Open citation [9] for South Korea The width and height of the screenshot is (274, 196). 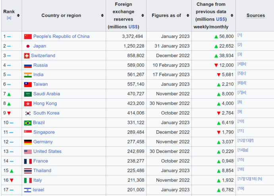(239, 112)
